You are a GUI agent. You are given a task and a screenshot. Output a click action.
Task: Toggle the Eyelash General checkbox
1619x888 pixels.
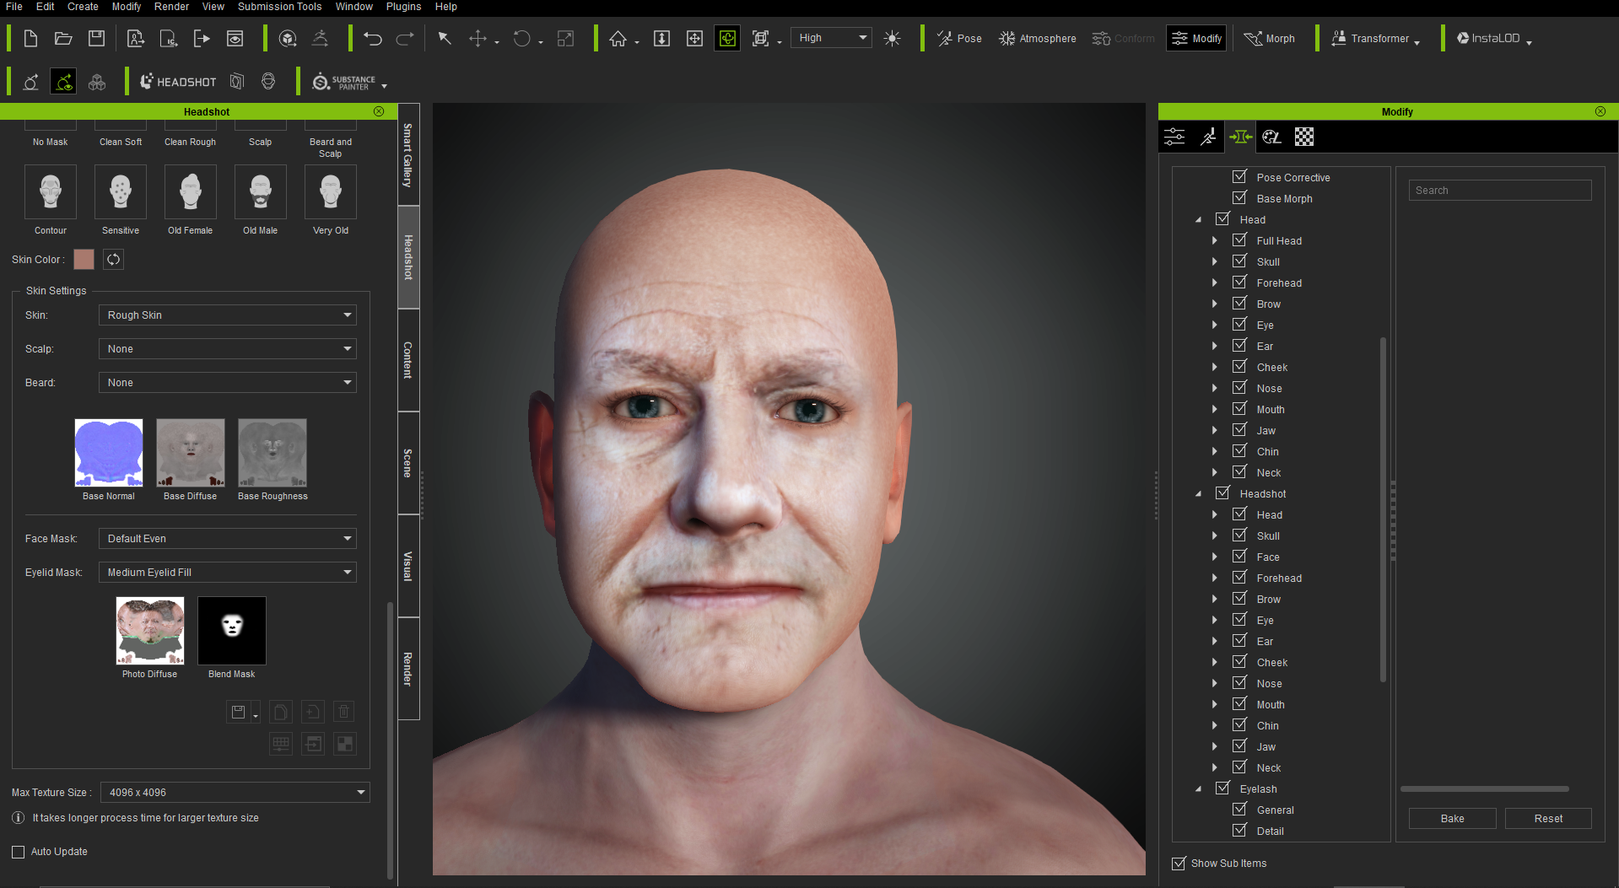point(1239,810)
